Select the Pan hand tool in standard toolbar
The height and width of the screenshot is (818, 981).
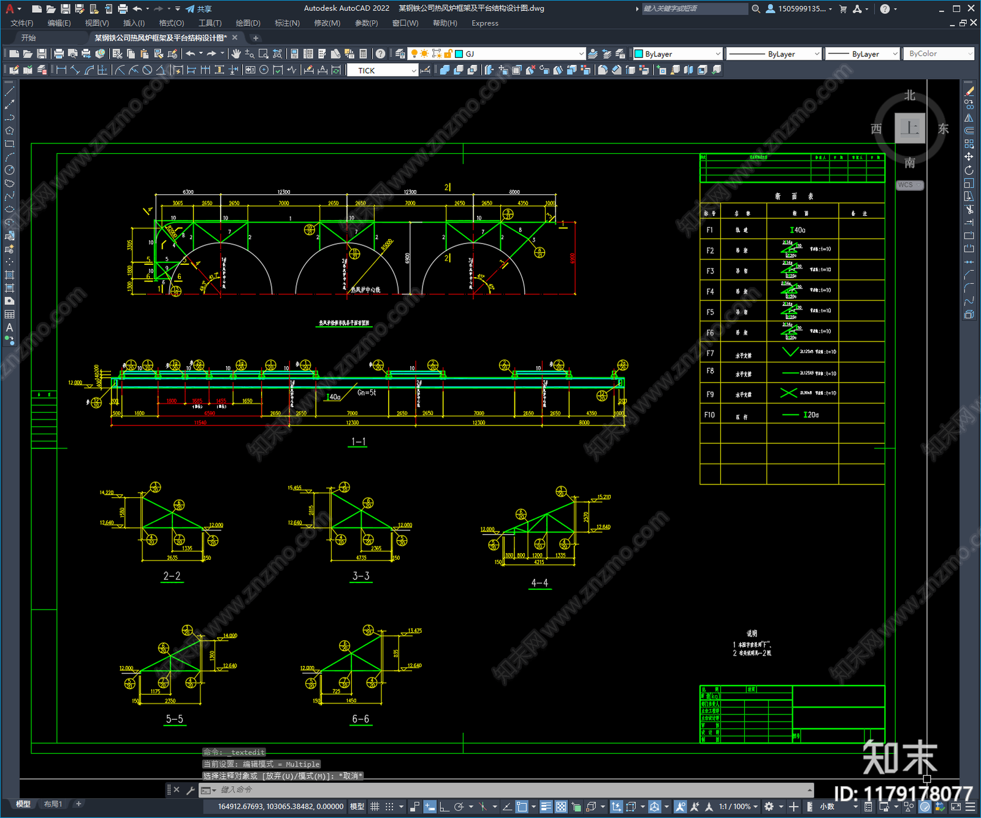(236, 54)
